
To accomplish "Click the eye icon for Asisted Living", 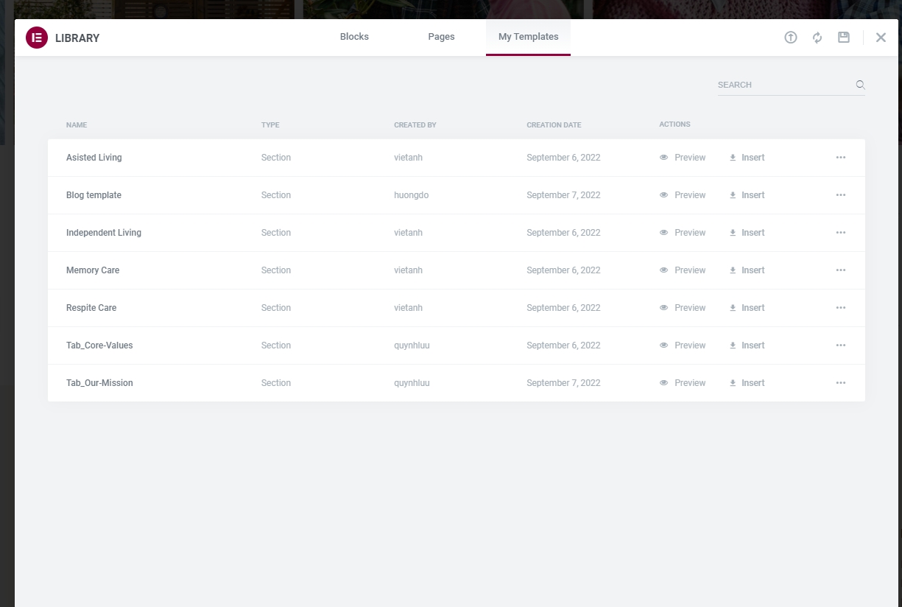I will [x=663, y=158].
